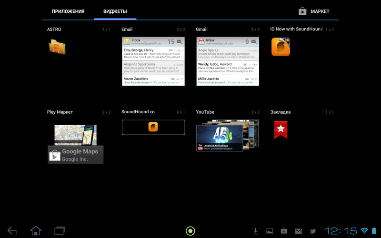
Task: Tap the Back navigation arrow
Action: click(12, 231)
